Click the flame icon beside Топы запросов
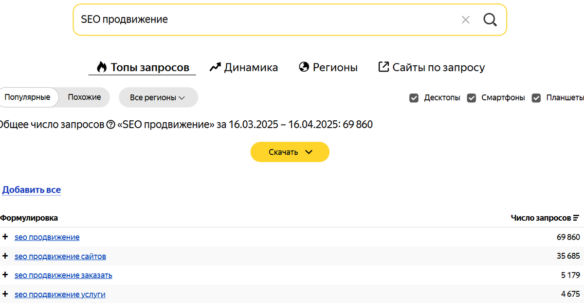 tap(101, 67)
